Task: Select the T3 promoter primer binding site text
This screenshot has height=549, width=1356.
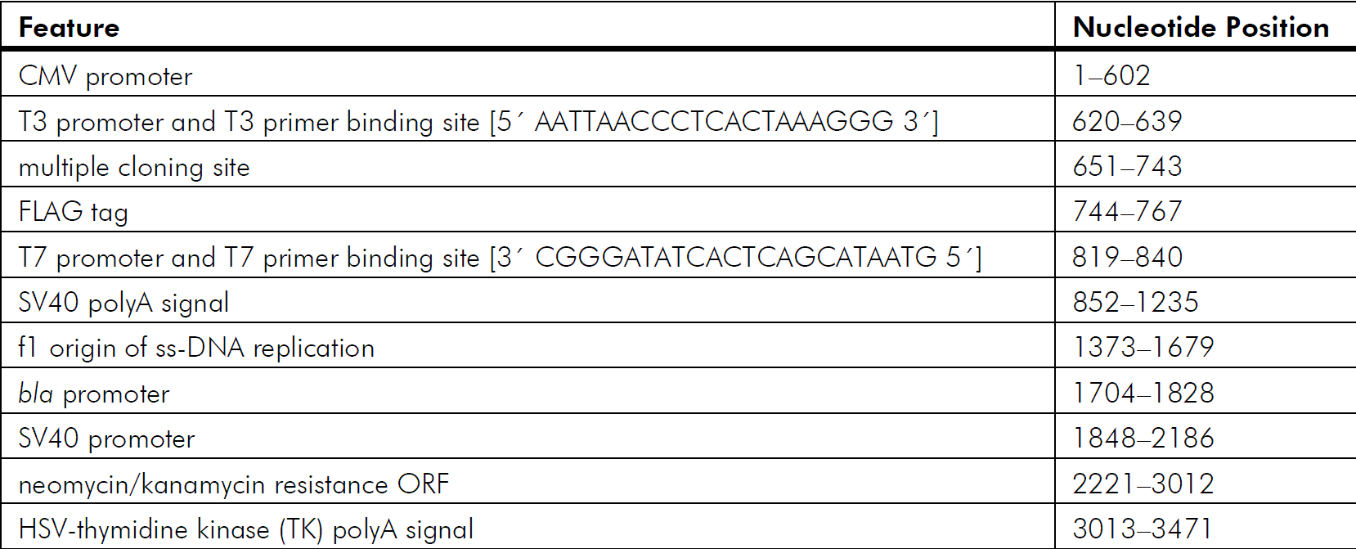Action: pyautogui.click(x=478, y=122)
